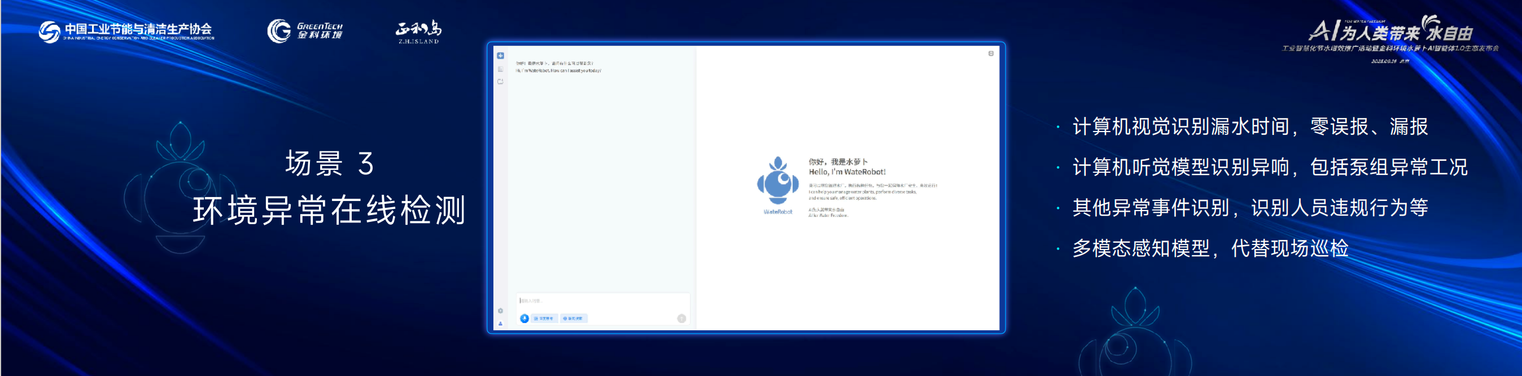Start a new chat with the plus icon

coord(500,55)
